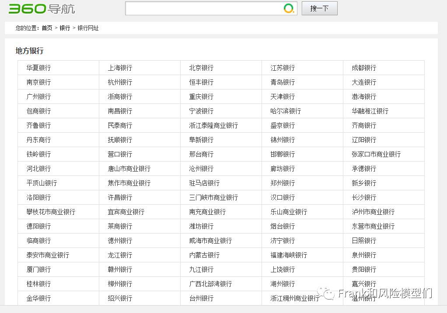This screenshot has height=313, width=447.
Task: Open 银行 breadcrumb link
Action: click(x=65, y=28)
